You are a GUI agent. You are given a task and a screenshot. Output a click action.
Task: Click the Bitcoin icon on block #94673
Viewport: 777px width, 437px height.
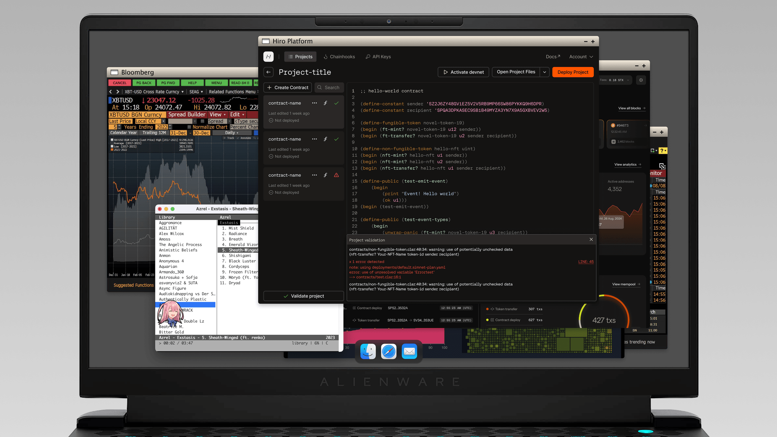[x=613, y=125]
